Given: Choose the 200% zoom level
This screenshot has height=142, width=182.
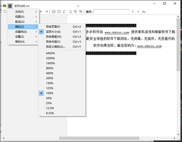Looking at the screenshot, I should pyautogui.click(x=50, y=78).
